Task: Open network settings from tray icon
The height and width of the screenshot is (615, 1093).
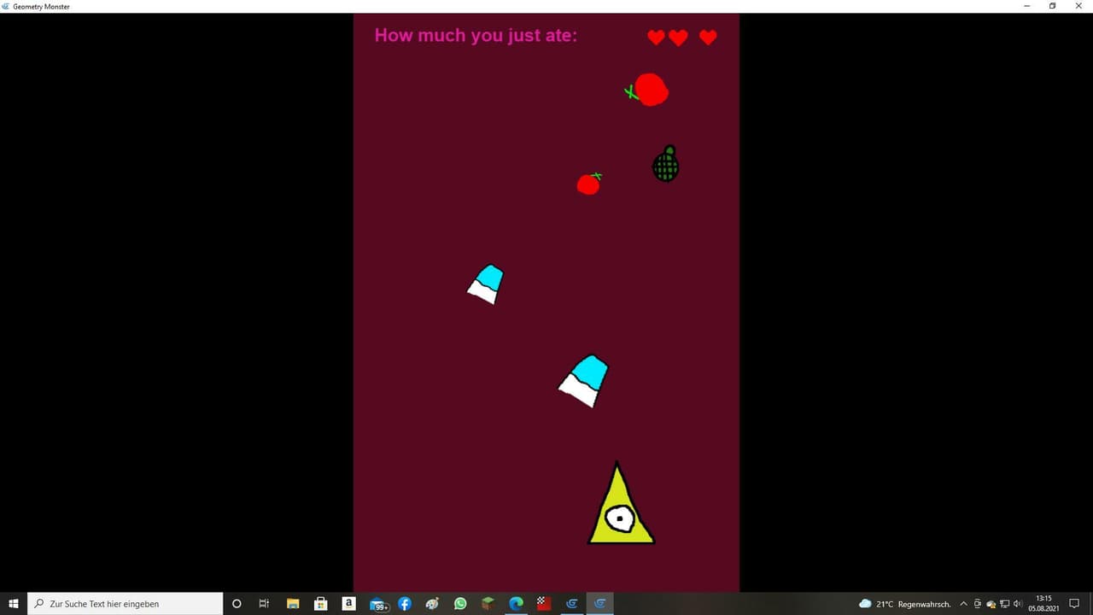Action: [x=1005, y=604]
